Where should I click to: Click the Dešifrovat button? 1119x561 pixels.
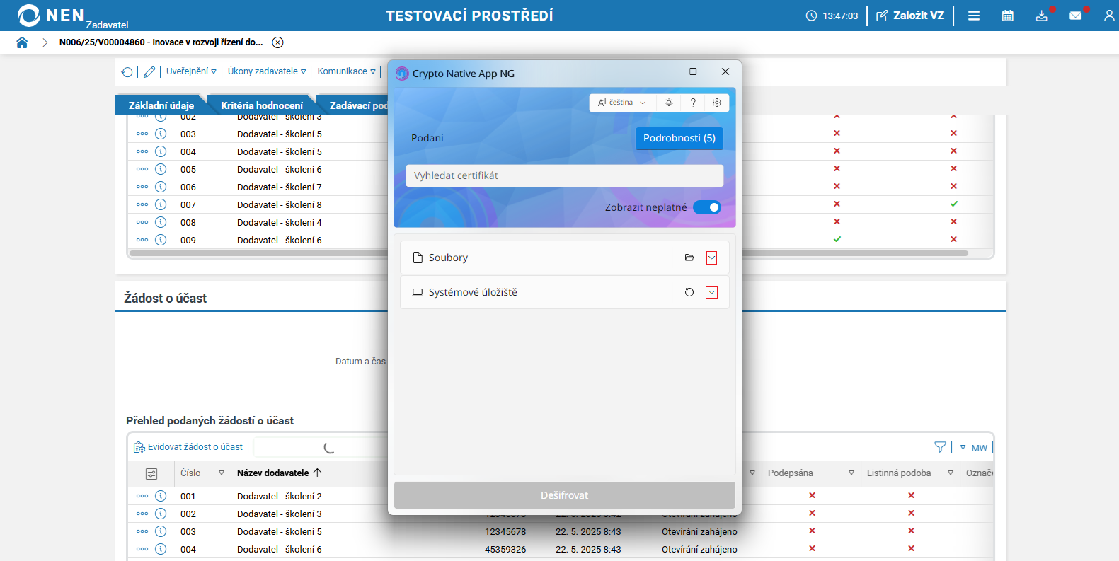[565, 495]
